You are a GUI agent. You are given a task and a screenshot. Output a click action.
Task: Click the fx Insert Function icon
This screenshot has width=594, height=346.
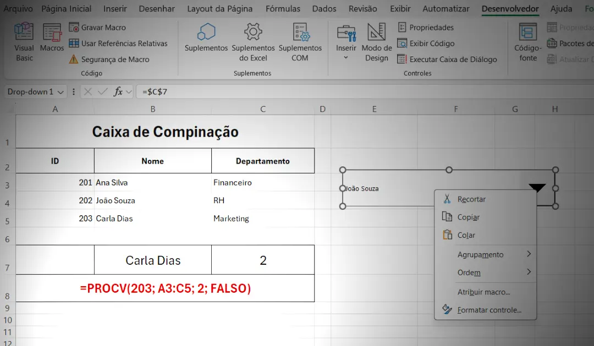[120, 92]
